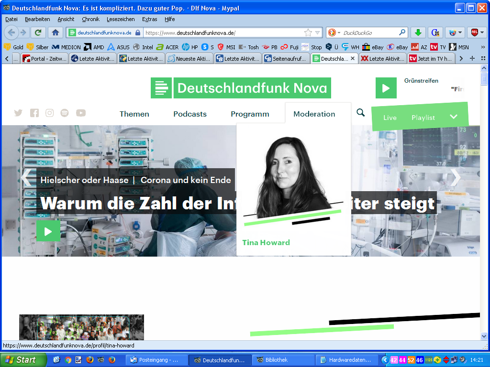This screenshot has width=490, height=367.
Task: Switch to the Neueste Akti... tab
Action: 189,58
